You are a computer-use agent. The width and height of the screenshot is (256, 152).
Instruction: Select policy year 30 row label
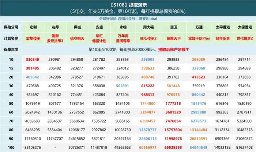(x=11, y=86)
